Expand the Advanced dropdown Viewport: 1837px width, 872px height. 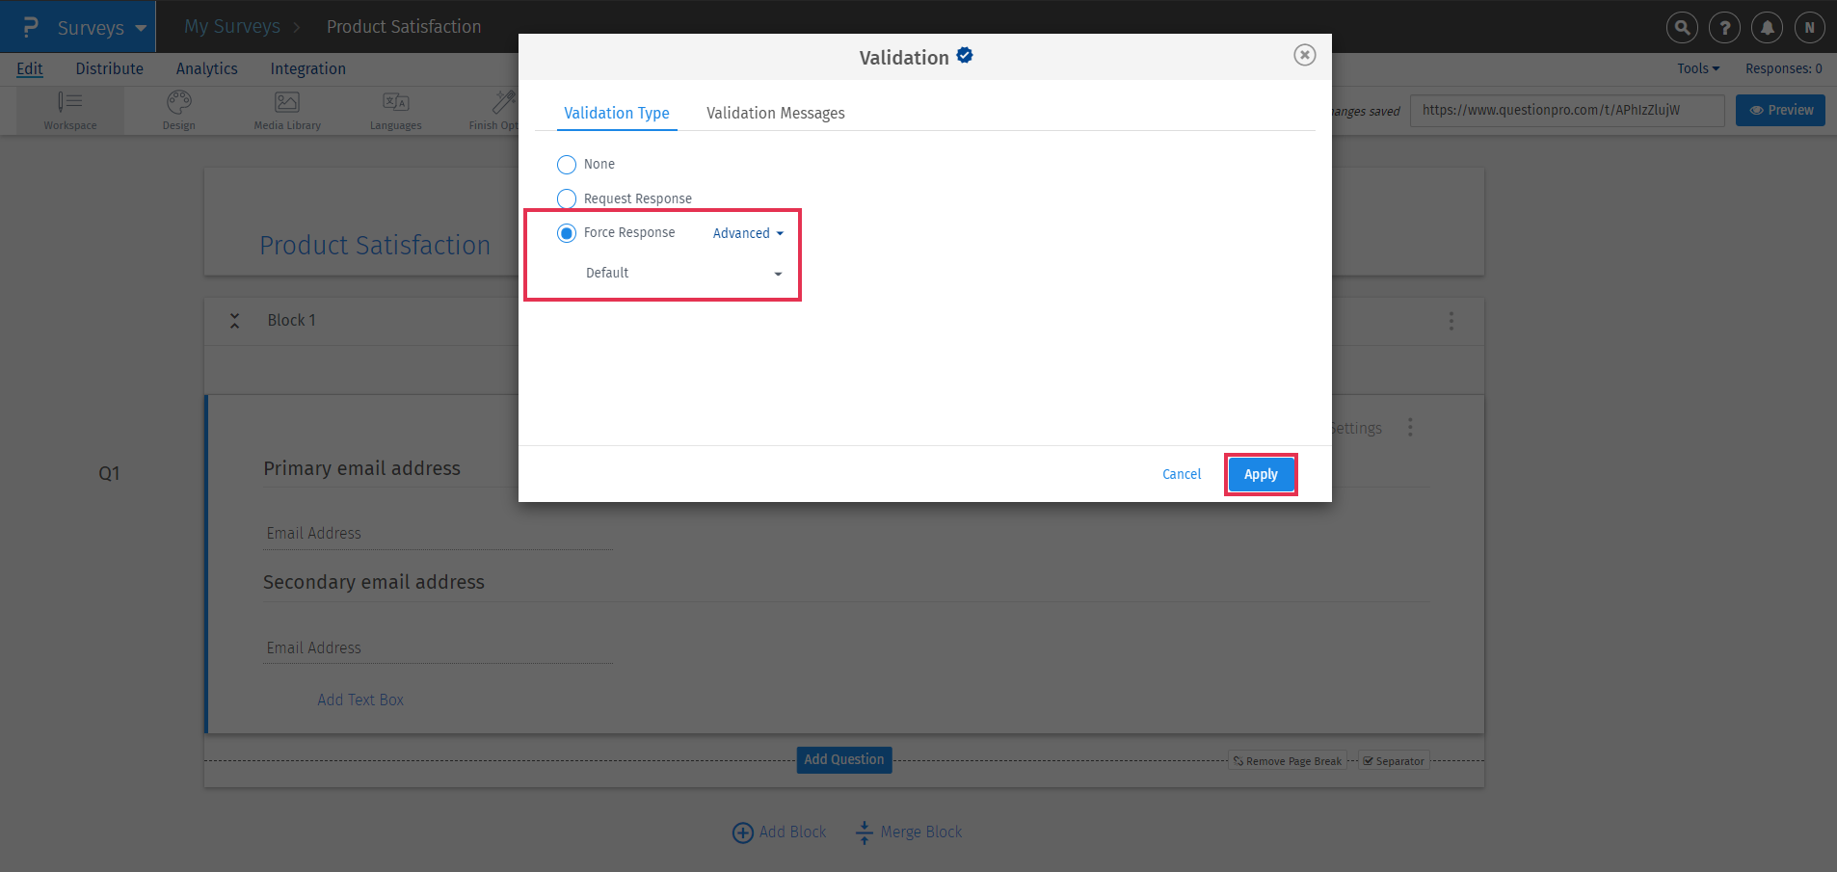click(x=747, y=233)
